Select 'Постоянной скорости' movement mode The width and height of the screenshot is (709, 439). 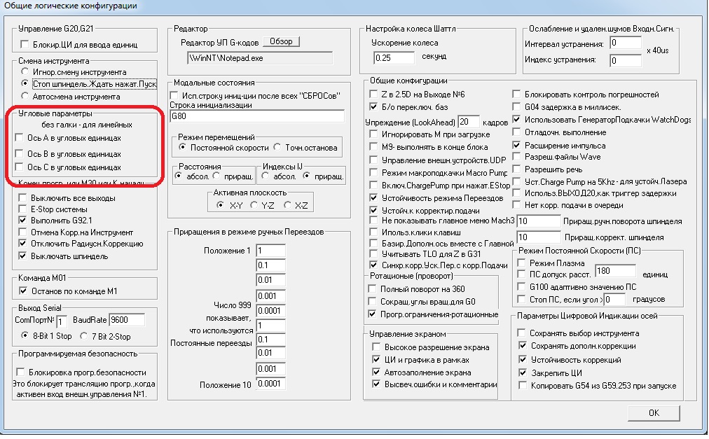182,148
